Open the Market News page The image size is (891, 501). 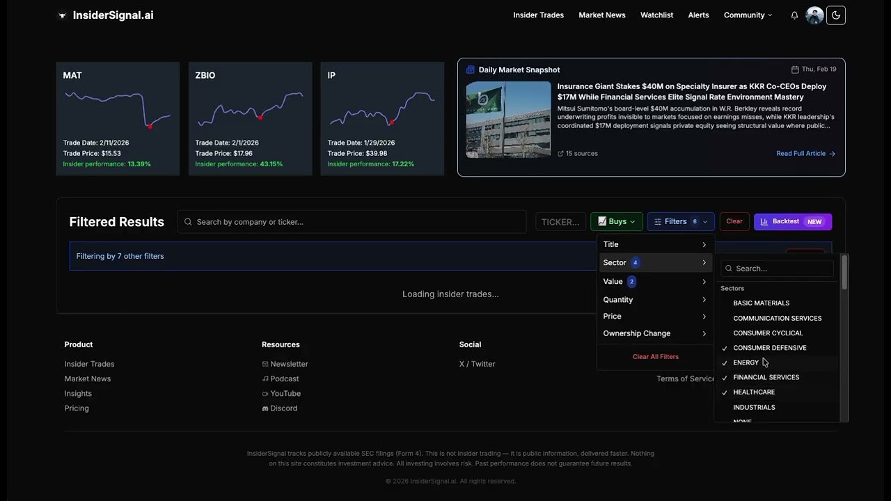coord(602,15)
